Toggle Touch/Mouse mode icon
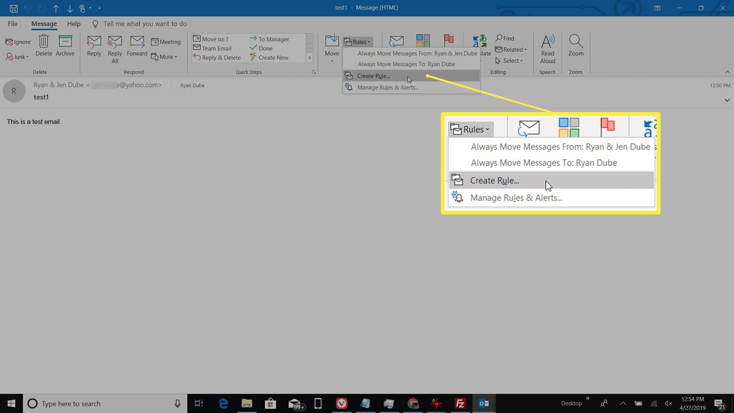 tap(82, 8)
